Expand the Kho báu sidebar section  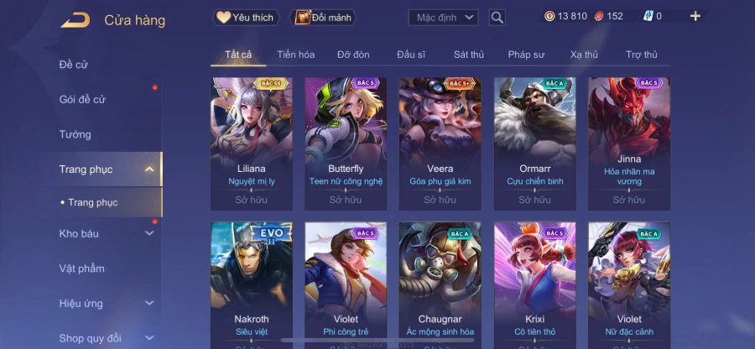tap(149, 233)
